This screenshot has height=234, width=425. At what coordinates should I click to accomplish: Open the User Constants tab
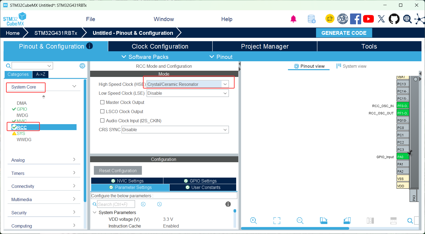(203, 187)
